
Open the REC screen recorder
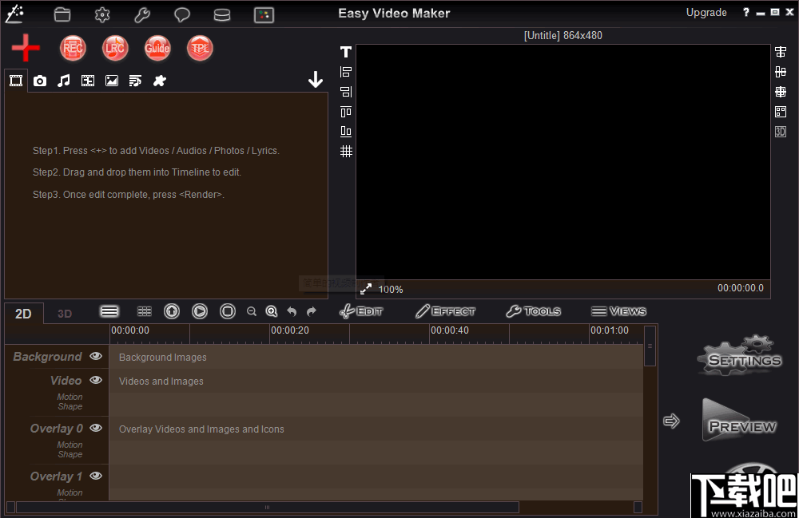(73, 48)
